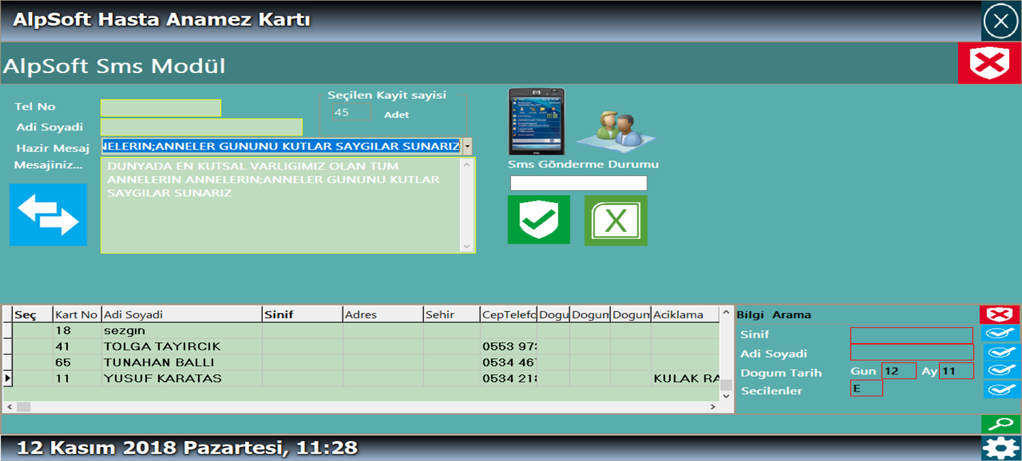
Task: Click the Adi Soyadi table column header
Action: pyautogui.click(x=182, y=314)
